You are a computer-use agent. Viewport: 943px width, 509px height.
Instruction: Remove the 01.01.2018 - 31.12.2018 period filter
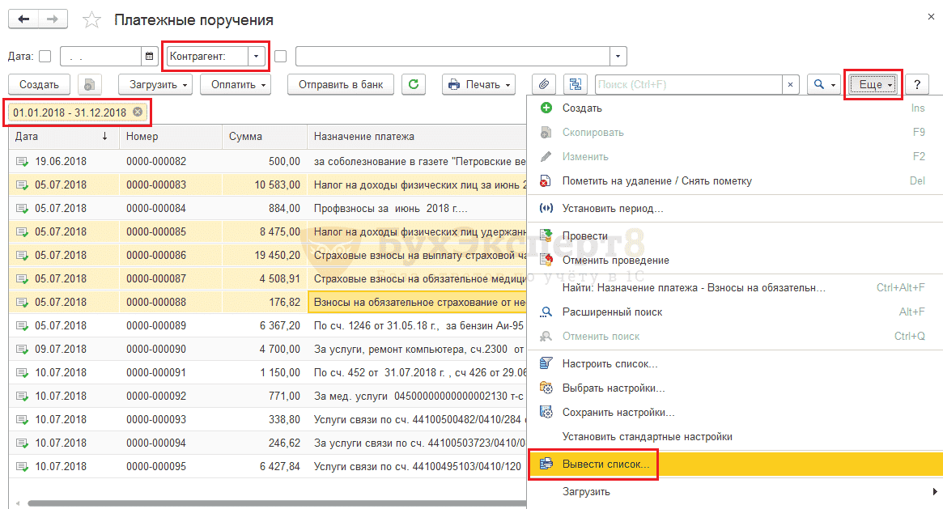click(x=138, y=112)
